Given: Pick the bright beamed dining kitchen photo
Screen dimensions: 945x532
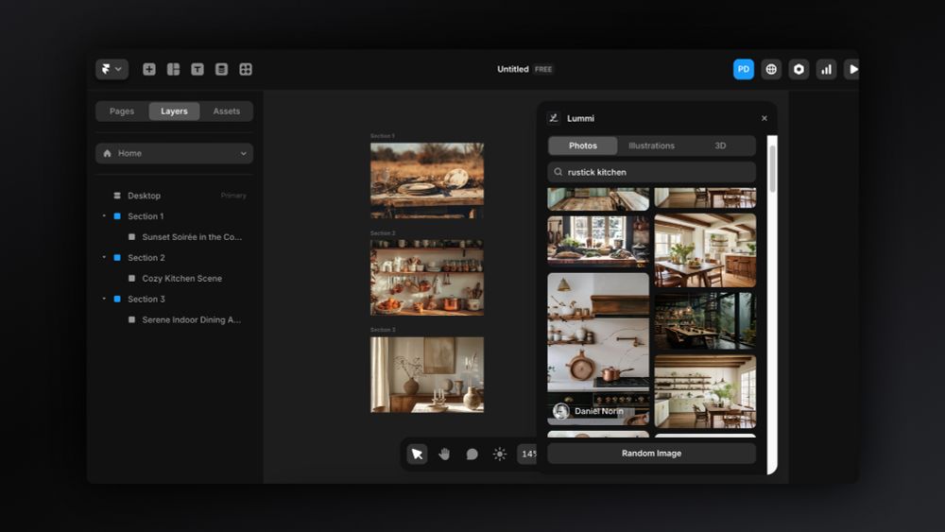Looking at the screenshot, I should pyautogui.click(x=705, y=250).
